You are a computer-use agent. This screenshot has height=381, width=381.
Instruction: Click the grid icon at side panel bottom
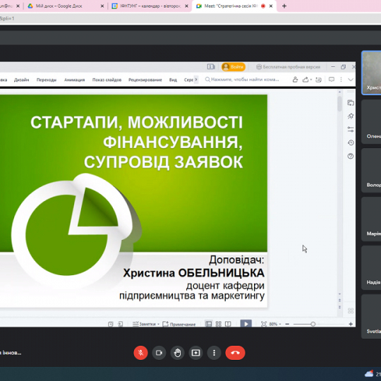click(x=351, y=310)
